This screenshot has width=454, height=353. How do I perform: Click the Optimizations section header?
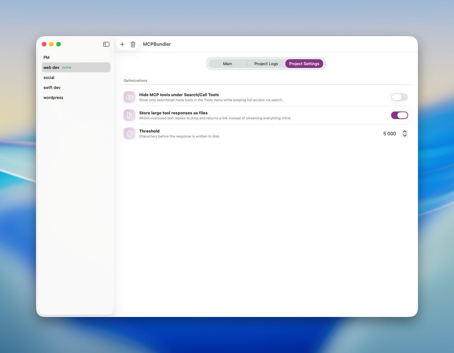135,80
